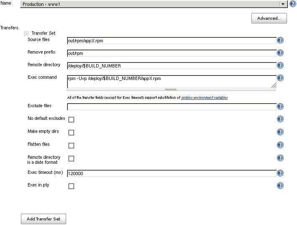The width and height of the screenshot is (297, 225).
Task: Open help for Exec timeout
Action: pos(280,173)
